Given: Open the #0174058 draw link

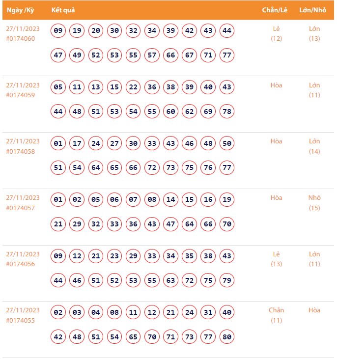Looking at the screenshot, I should (x=21, y=151).
